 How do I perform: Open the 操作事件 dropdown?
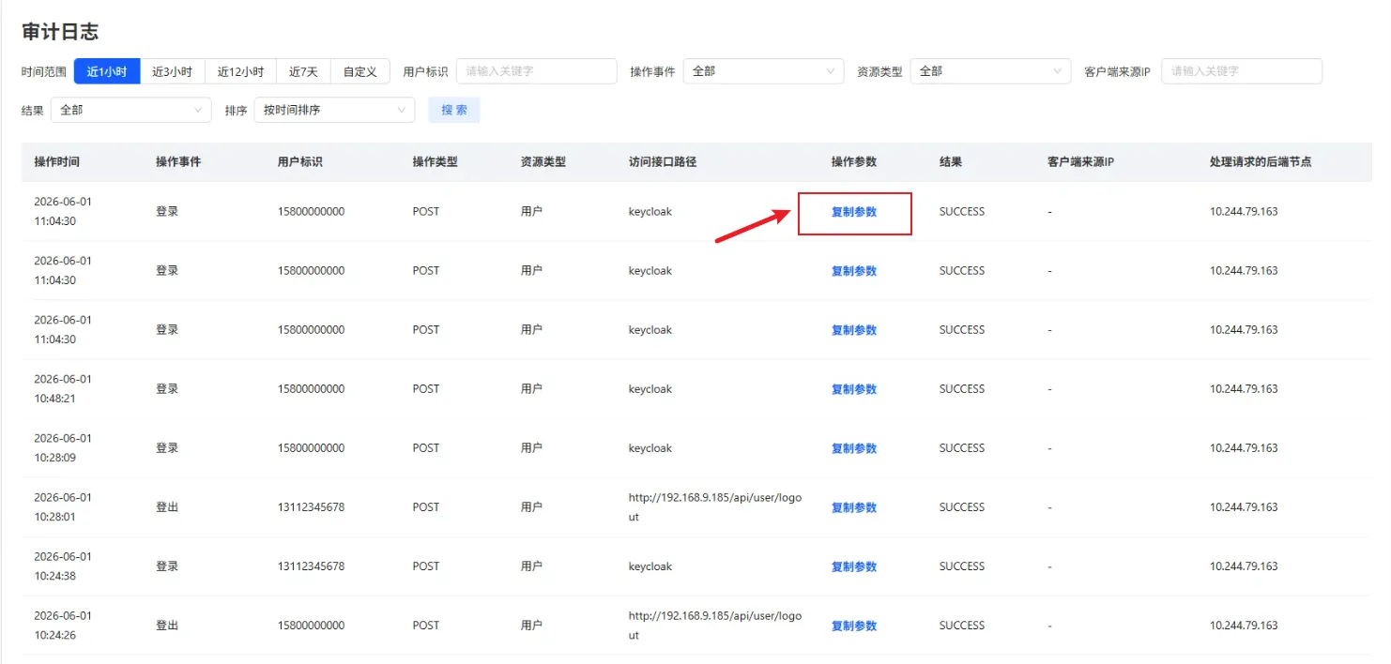tap(763, 71)
